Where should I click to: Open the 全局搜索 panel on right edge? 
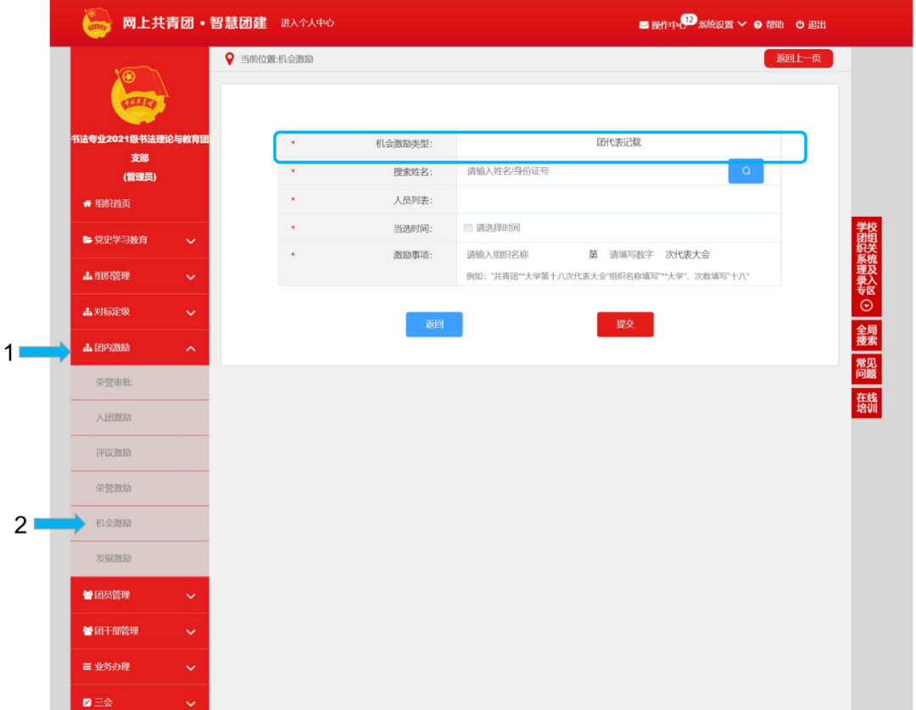pos(866,336)
